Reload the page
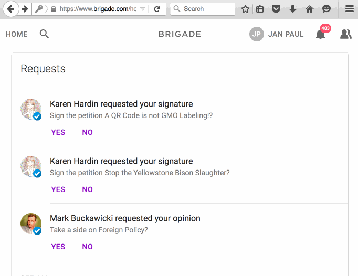Screen dimensions: 358x276 (156, 9)
